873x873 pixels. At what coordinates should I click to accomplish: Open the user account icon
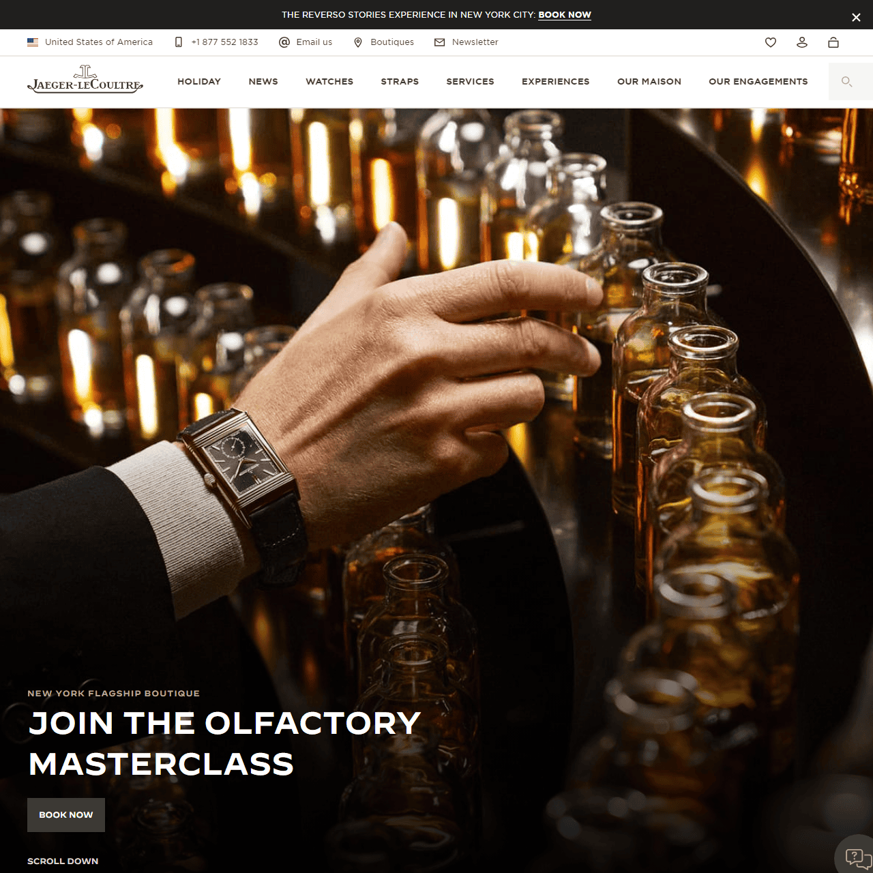[x=802, y=42]
